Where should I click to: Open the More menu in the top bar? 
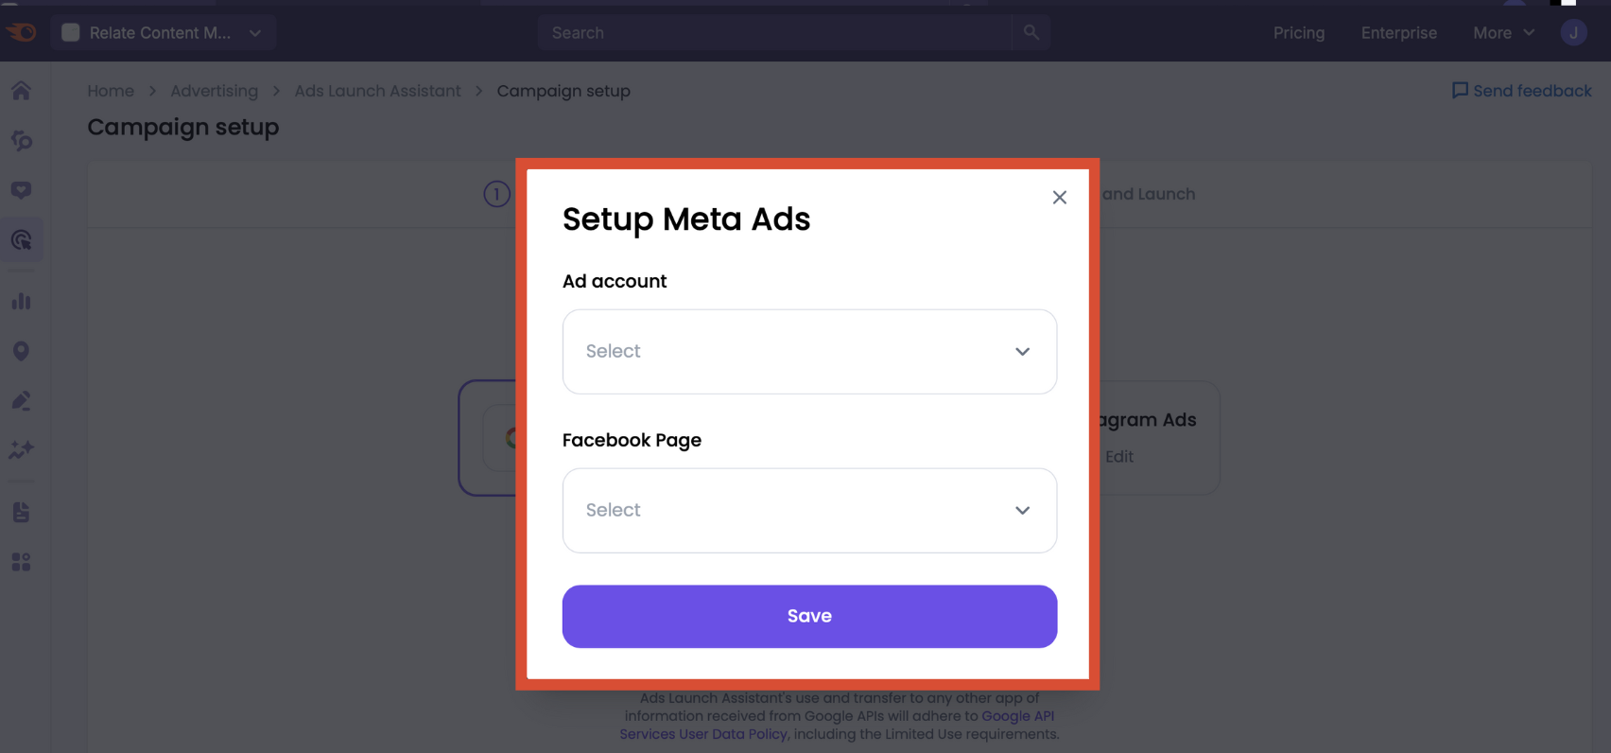[x=1501, y=31]
